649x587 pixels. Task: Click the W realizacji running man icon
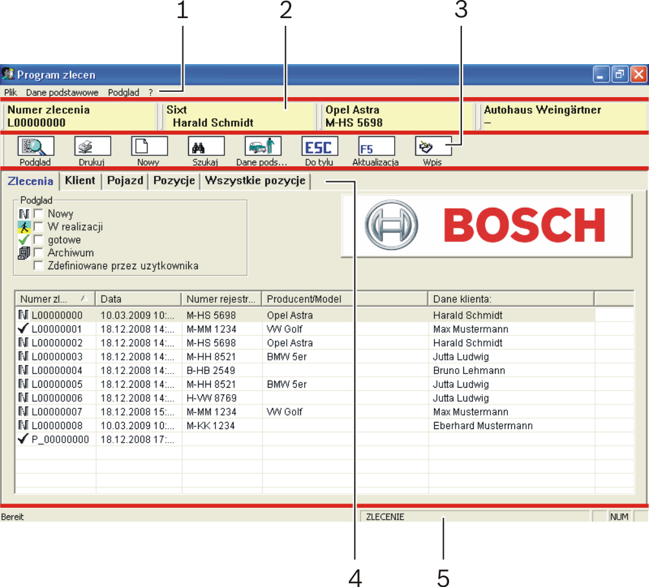24,227
